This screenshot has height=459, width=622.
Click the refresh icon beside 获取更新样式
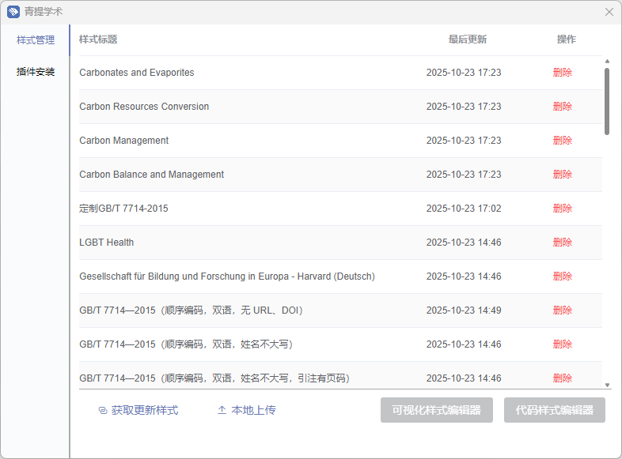102,411
